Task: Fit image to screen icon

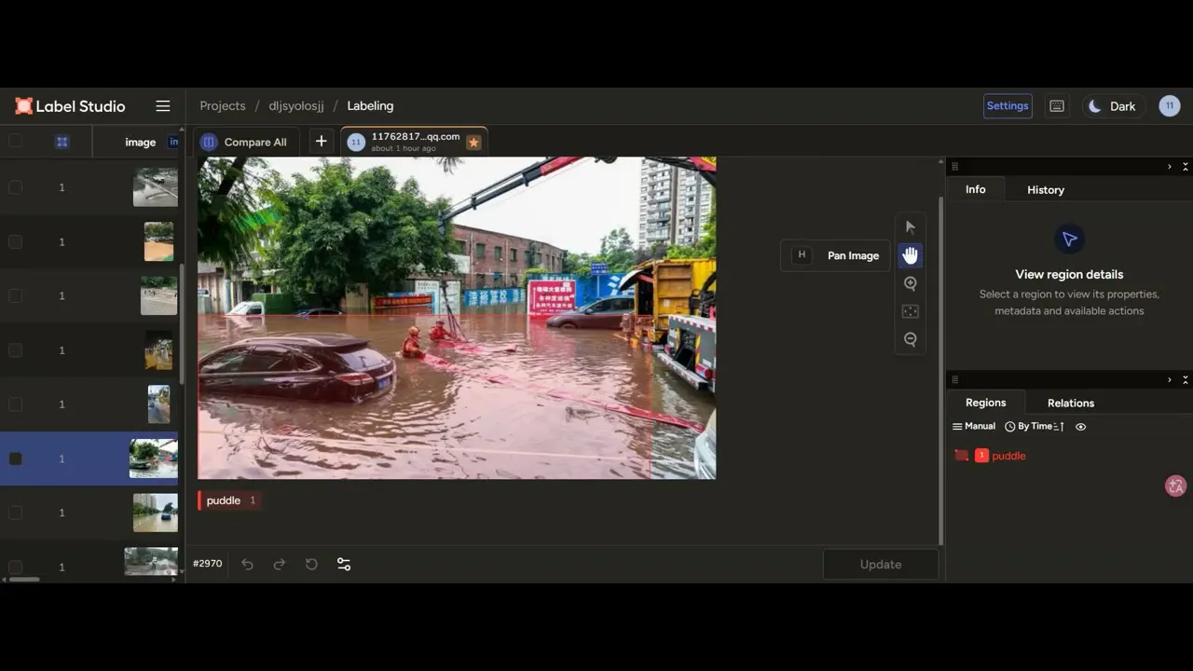Action: (911, 311)
